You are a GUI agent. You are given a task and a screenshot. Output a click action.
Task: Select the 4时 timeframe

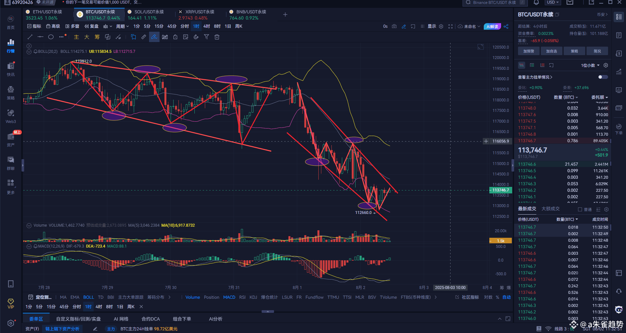pos(206,26)
